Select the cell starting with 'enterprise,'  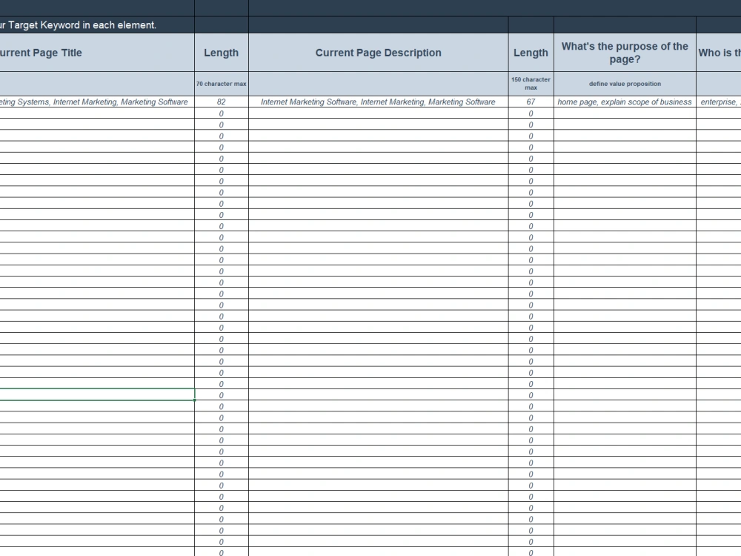[719, 102]
